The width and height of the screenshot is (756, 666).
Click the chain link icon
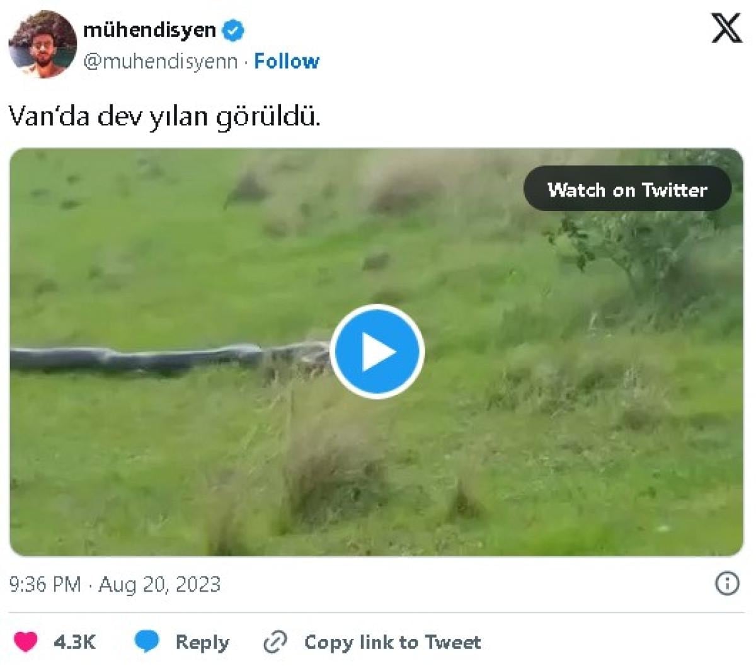(275, 642)
